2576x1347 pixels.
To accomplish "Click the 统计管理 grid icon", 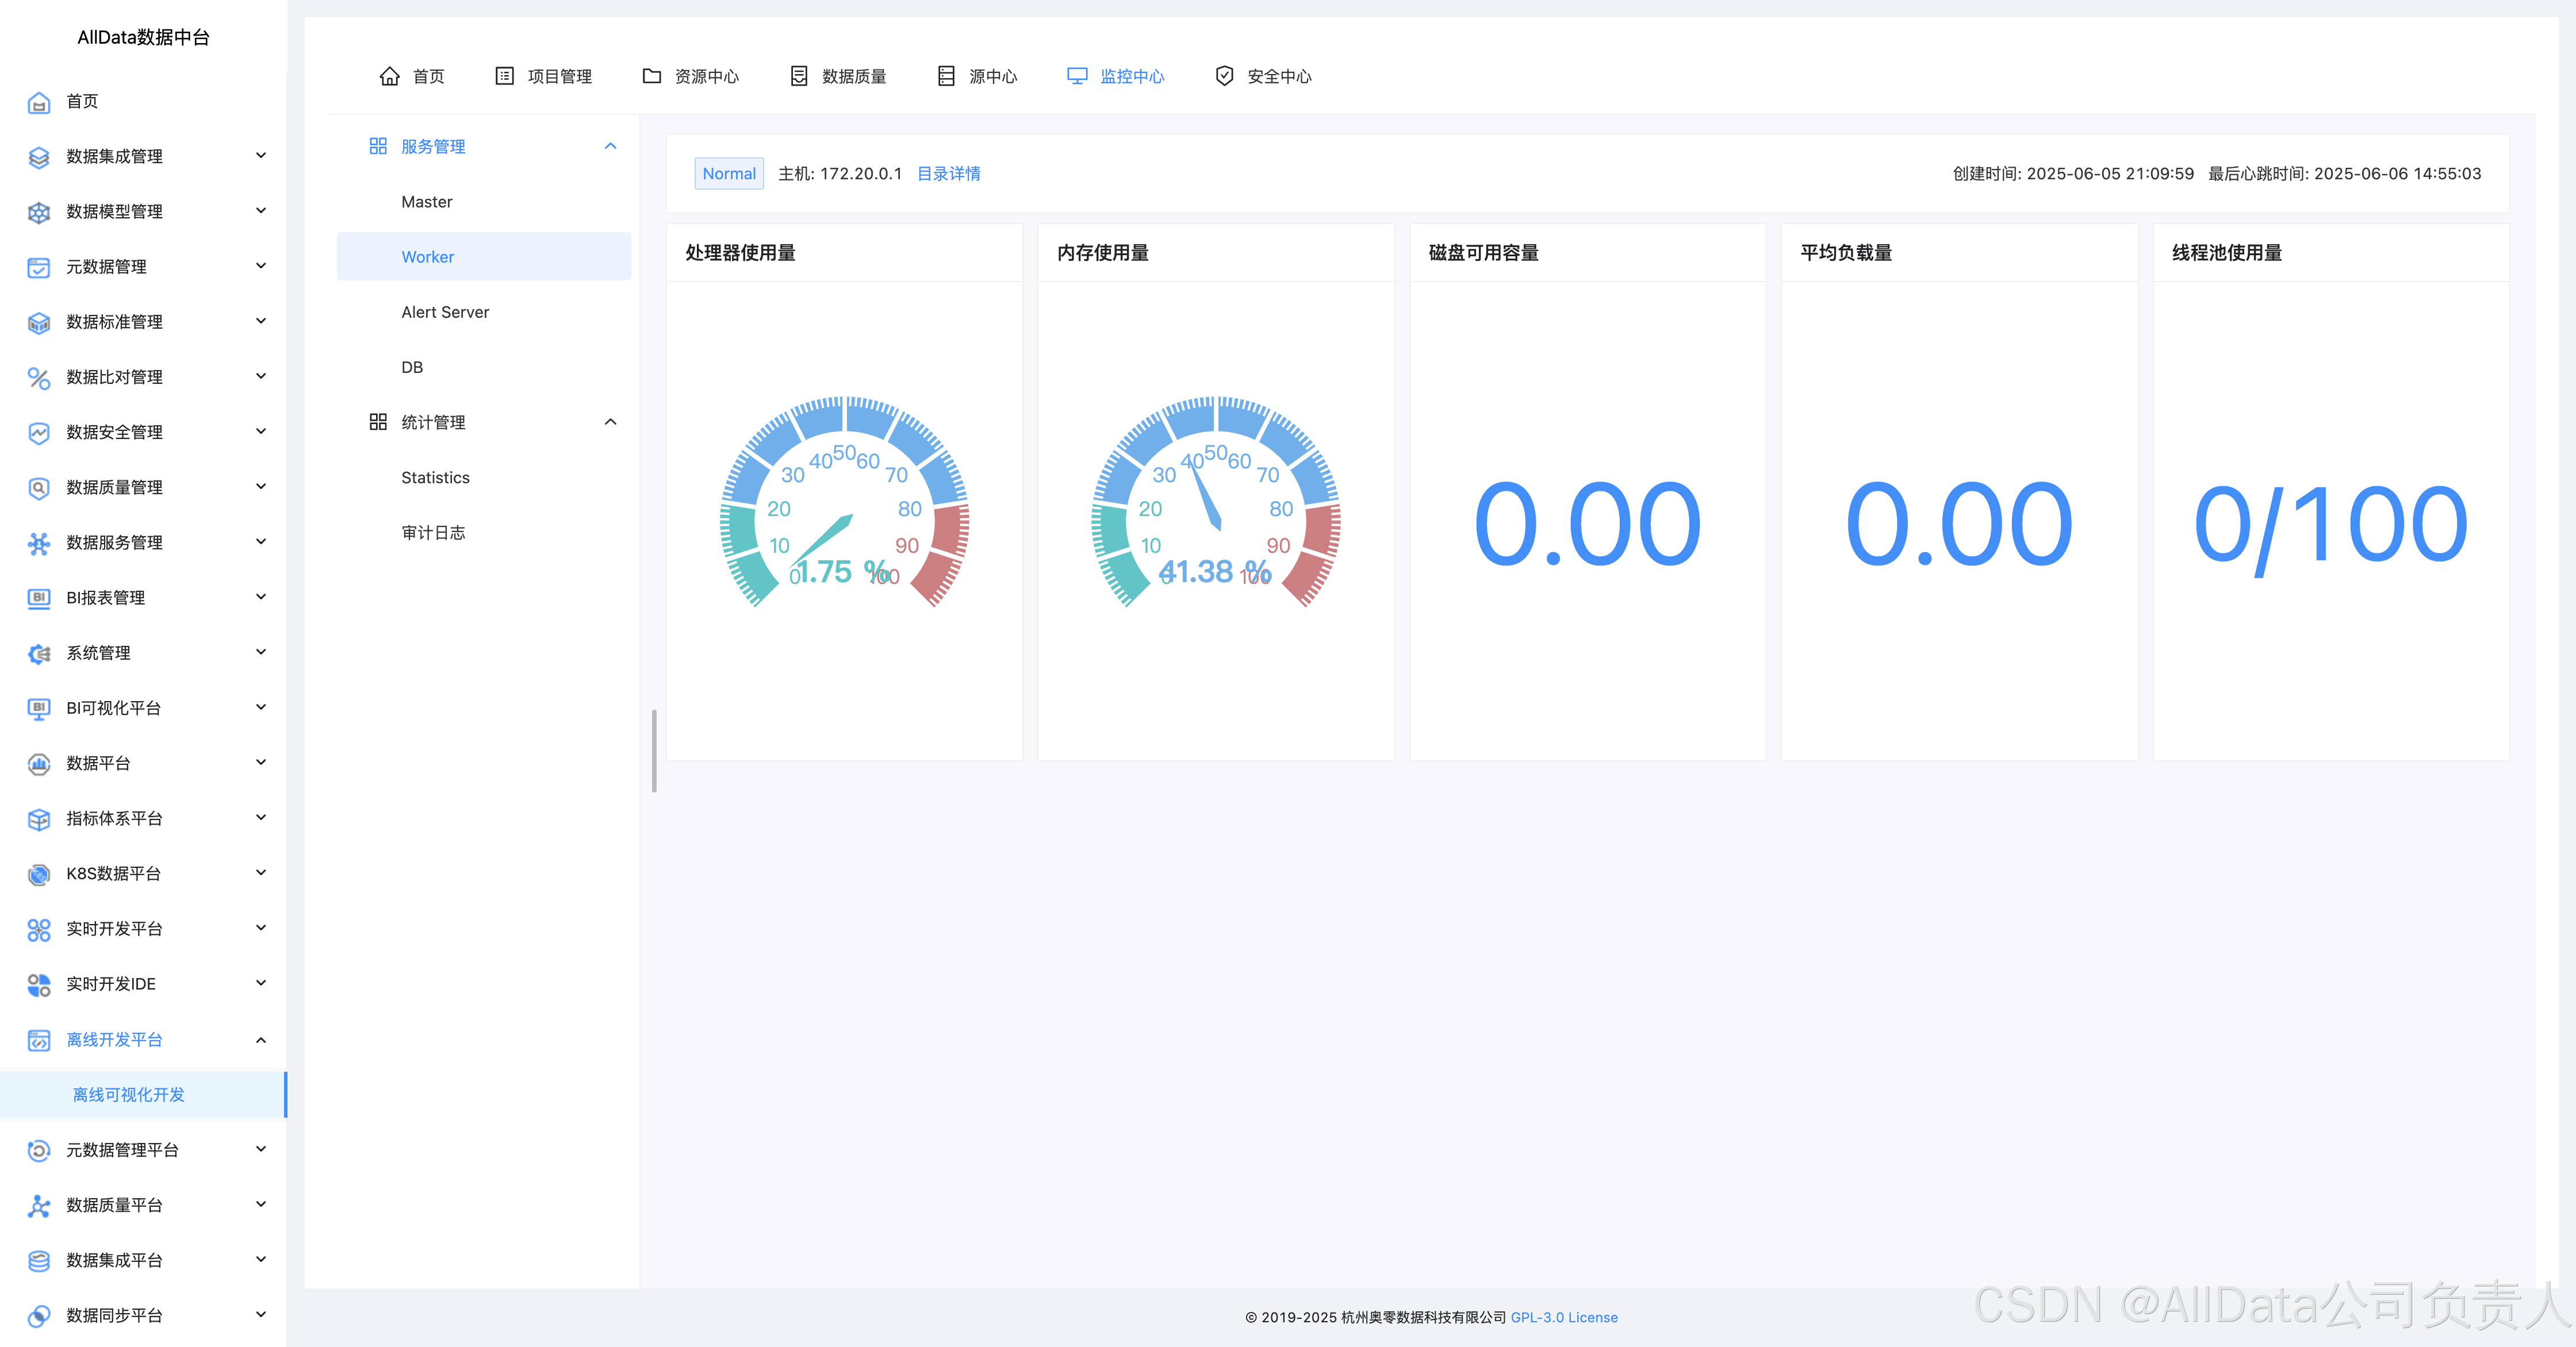I will (378, 422).
